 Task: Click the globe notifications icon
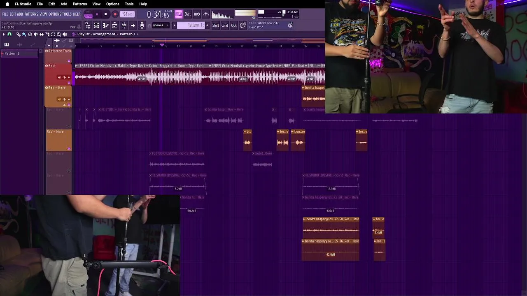coord(290,25)
